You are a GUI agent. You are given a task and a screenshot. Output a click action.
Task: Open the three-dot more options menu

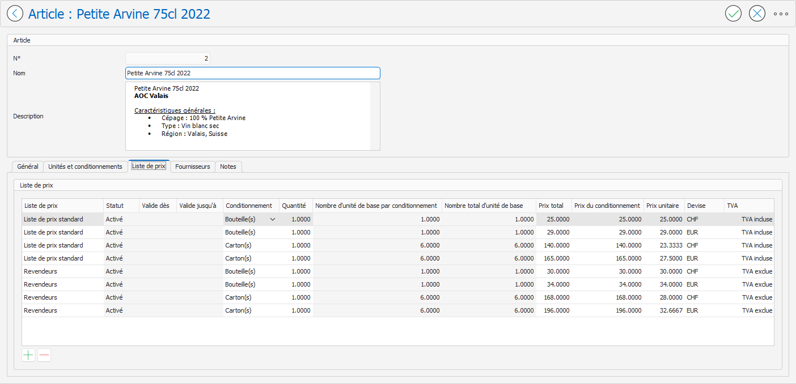(781, 14)
